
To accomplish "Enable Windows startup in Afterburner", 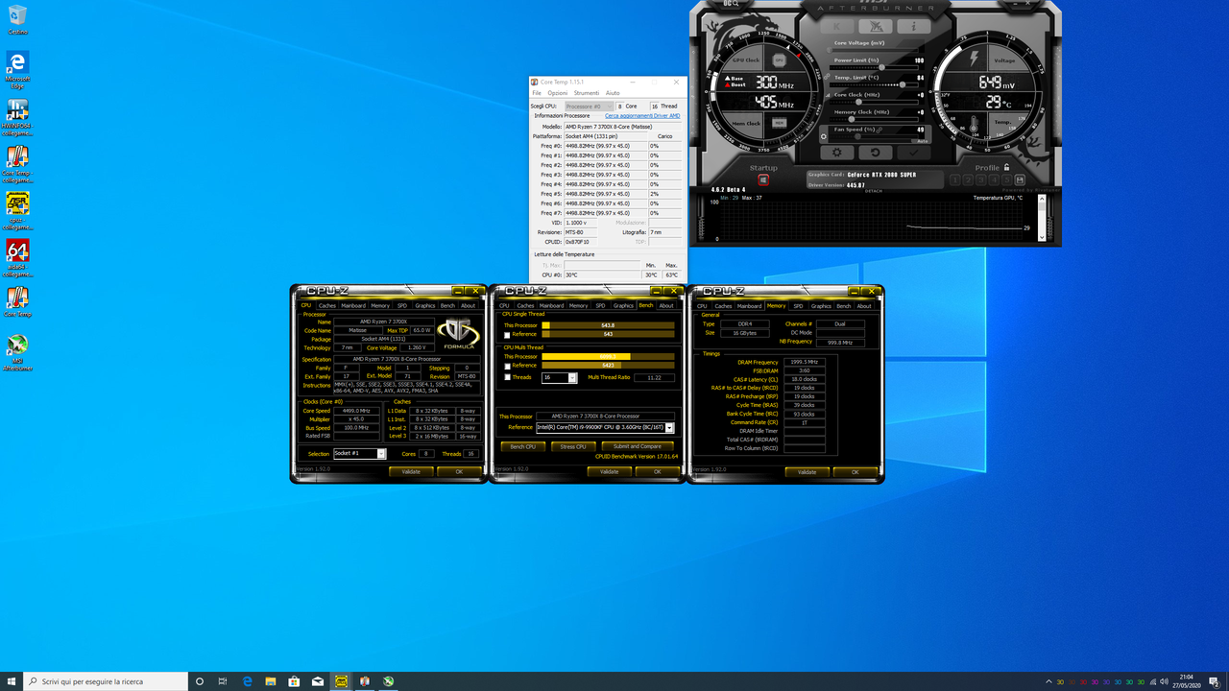I will point(763,179).
